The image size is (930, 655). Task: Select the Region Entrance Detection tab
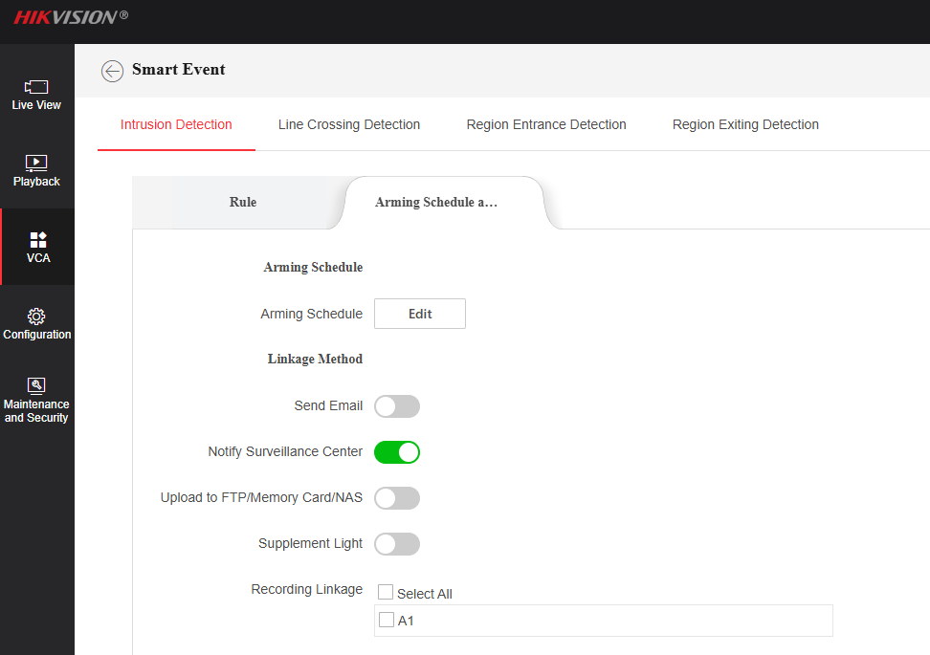(546, 124)
